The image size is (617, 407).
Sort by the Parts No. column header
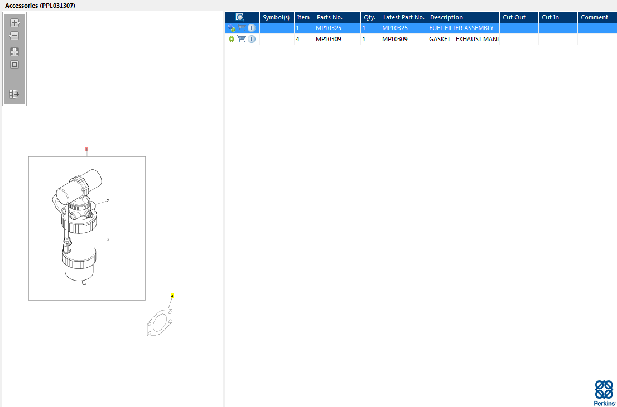[337, 17]
